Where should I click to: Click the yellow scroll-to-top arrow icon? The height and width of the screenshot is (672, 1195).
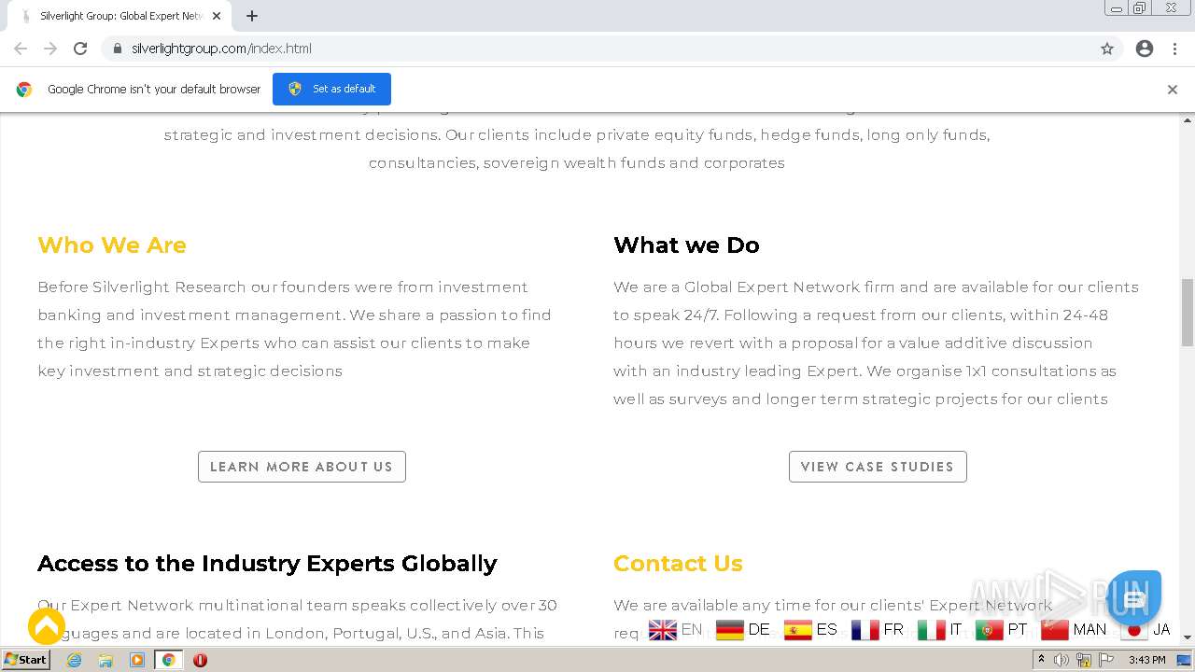point(47,626)
